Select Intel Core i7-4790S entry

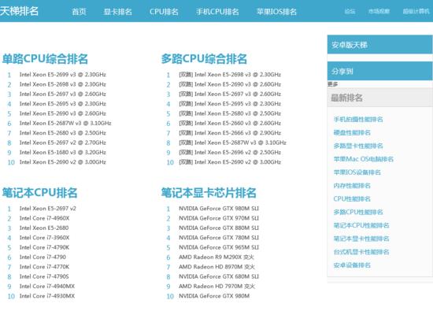click(x=44, y=276)
